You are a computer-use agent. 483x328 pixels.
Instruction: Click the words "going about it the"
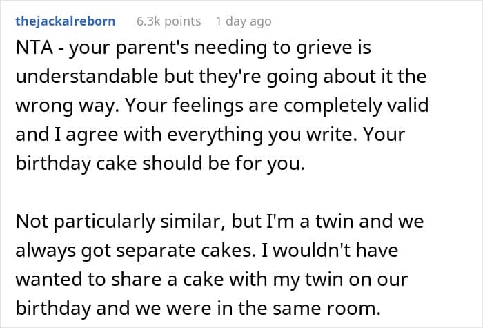pyautogui.click(x=346, y=77)
